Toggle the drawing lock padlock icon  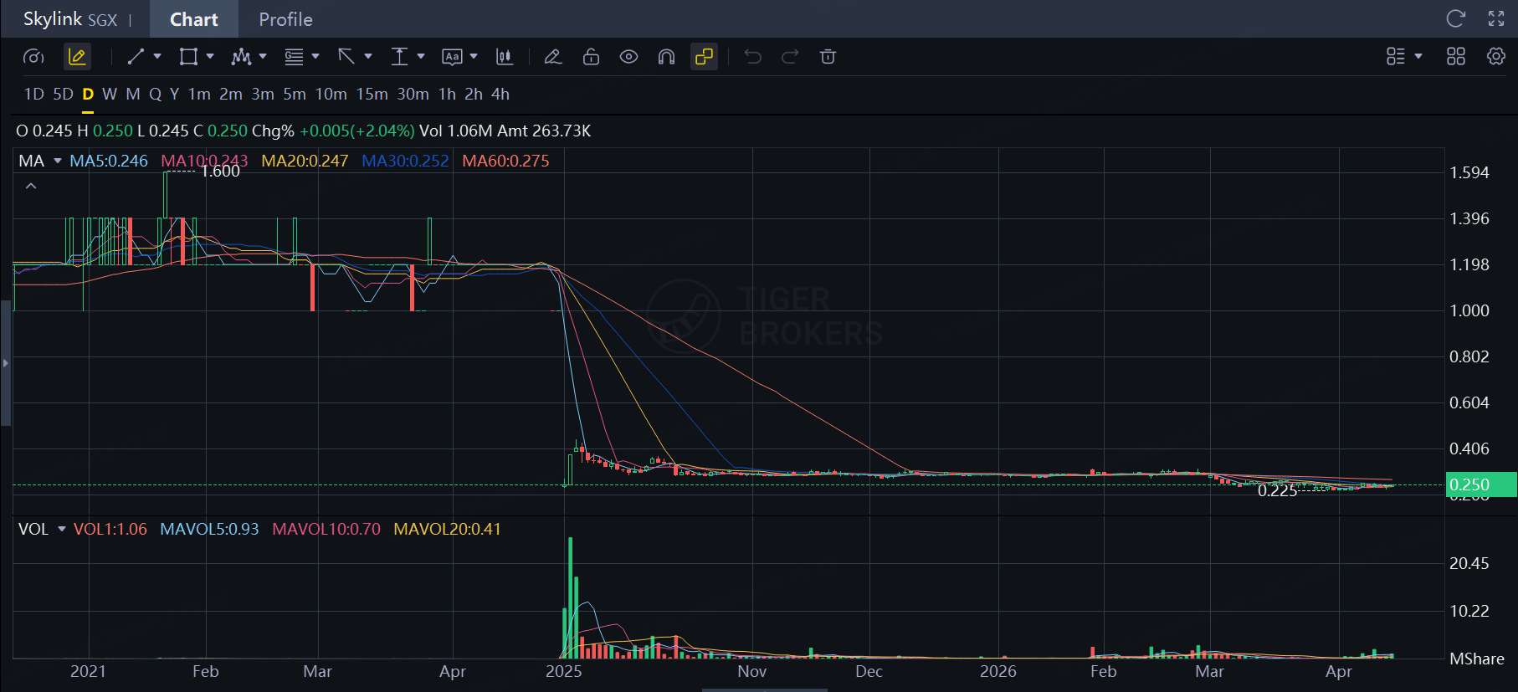pyautogui.click(x=591, y=57)
